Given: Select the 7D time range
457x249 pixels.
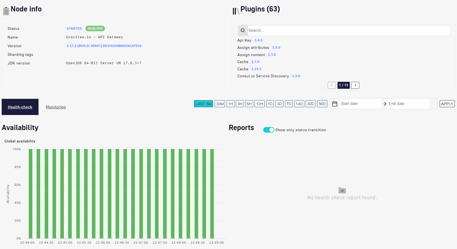Looking at the screenshot, I should coord(289,104).
